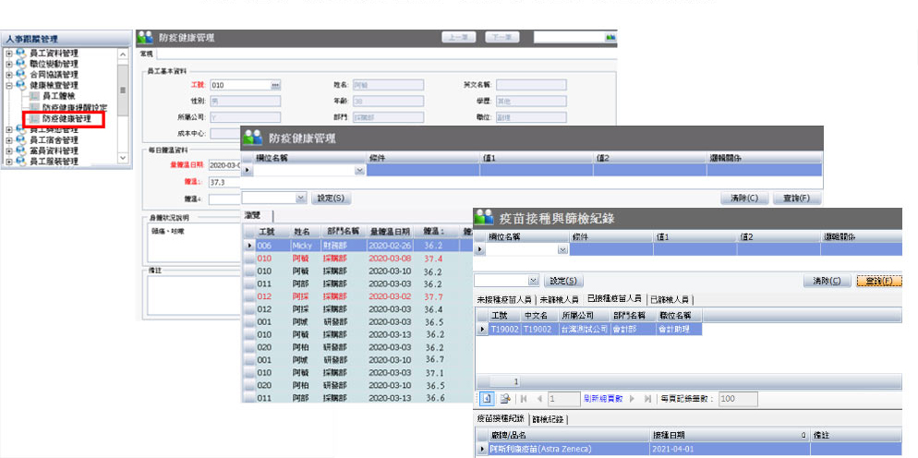Click the 員工體檢 item icon

click(x=34, y=95)
